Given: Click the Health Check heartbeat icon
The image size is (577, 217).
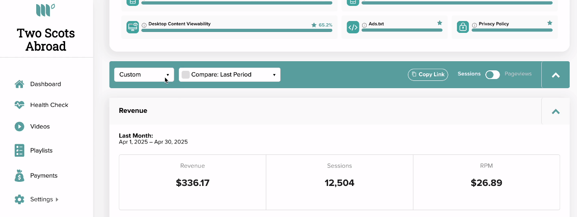Looking at the screenshot, I should [19, 105].
